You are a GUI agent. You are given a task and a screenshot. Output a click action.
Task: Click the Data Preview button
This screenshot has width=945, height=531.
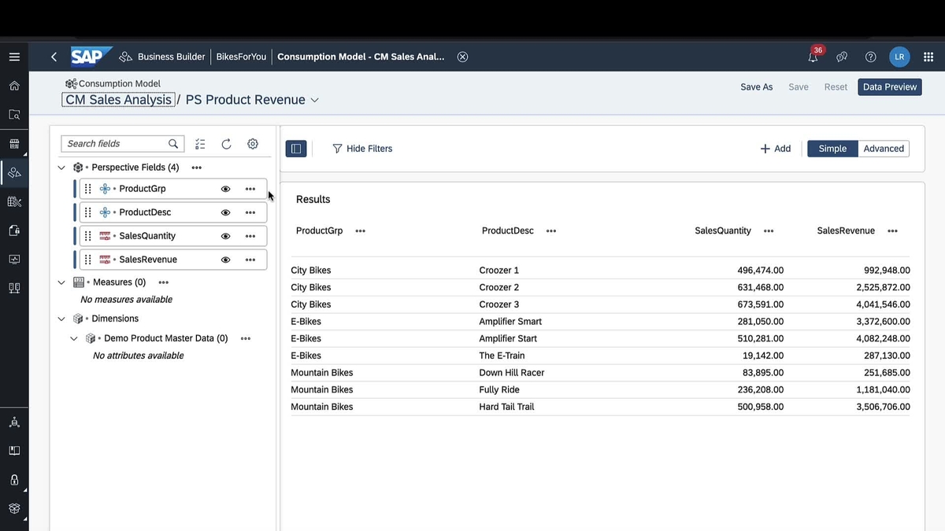pyautogui.click(x=889, y=87)
